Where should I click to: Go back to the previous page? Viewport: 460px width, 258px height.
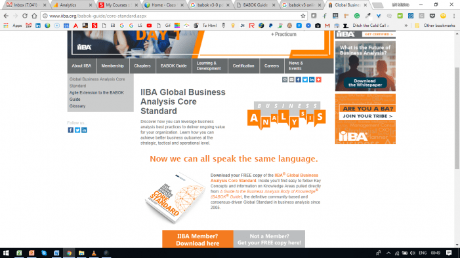tap(6, 16)
